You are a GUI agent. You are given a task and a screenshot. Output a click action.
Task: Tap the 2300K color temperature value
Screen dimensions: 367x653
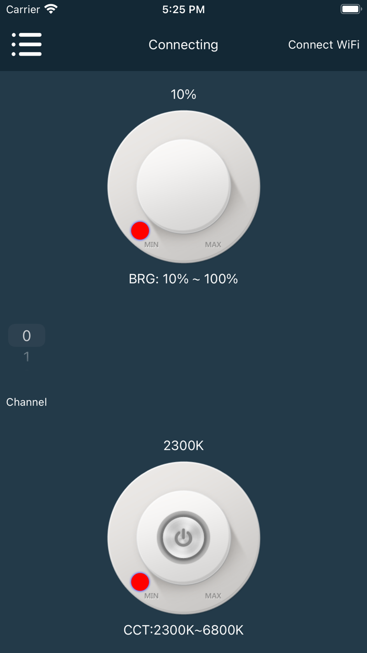pos(183,446)
